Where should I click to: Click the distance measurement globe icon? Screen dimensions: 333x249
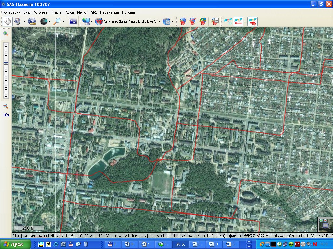coord(32,21)
